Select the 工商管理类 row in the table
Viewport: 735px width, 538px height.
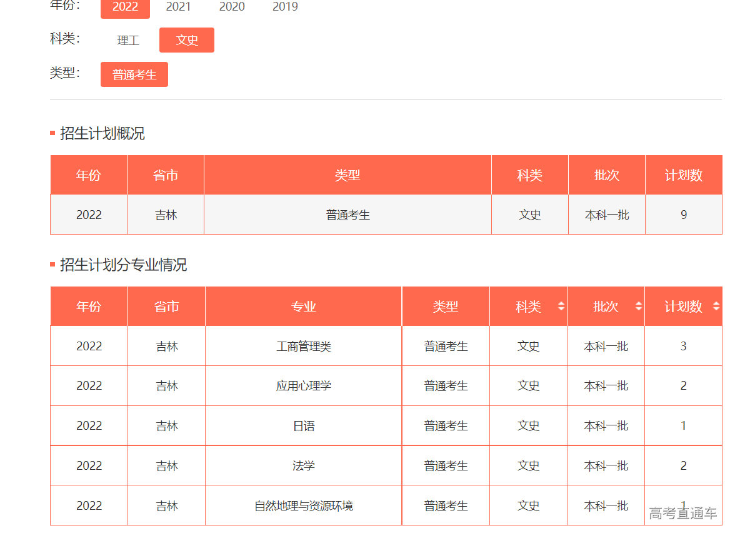pyautogui.click(x=303, y=345)
